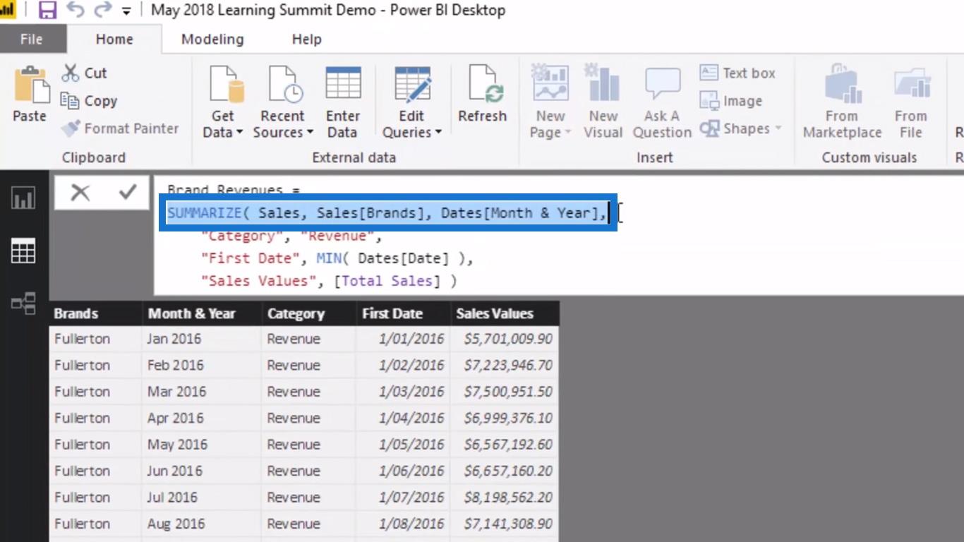Switch to Data view grid icon
Screen dimensions: 964x542
tap(23, 251)
